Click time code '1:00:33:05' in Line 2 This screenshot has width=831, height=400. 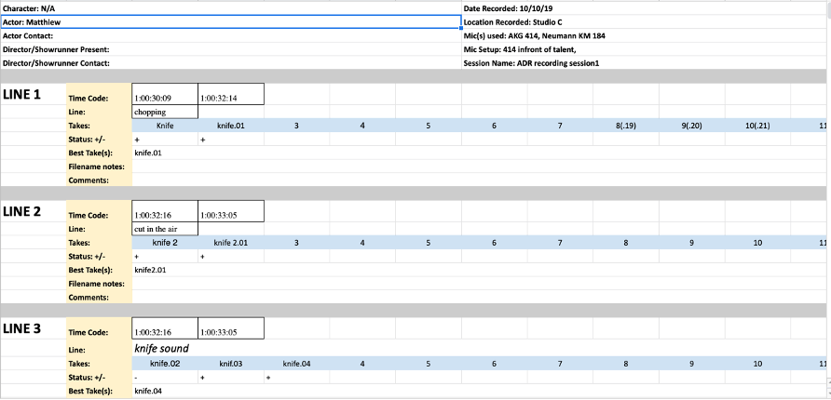(x=231, y=211)
